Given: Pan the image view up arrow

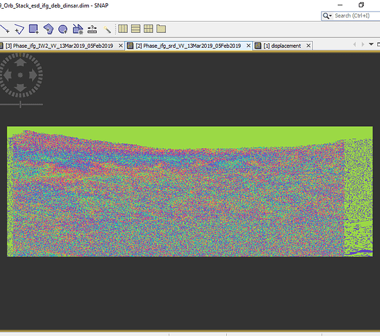Looking at the screenshot, I should [20, 62].
